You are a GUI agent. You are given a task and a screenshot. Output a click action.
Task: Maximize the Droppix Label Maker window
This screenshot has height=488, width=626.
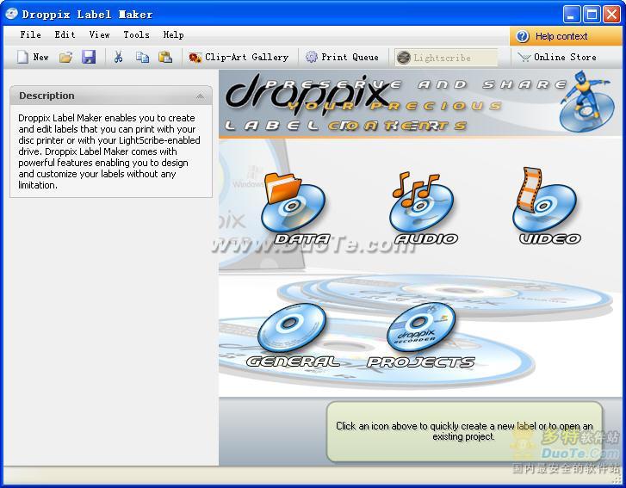pyautogui.click(x=592, y=15)
